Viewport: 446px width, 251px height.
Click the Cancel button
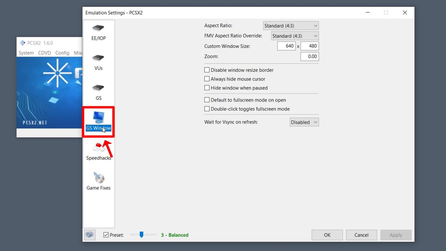click(362, 235)
